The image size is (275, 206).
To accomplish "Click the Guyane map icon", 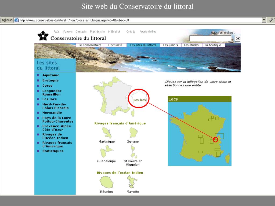I will (133, 133).
